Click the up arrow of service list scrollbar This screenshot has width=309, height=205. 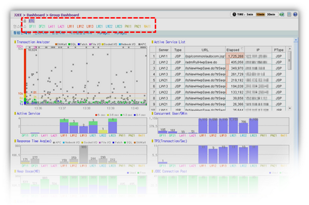(290, 50)
